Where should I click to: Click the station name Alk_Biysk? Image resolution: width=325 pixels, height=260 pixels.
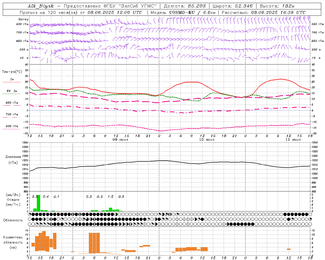[x=41, y=6]
